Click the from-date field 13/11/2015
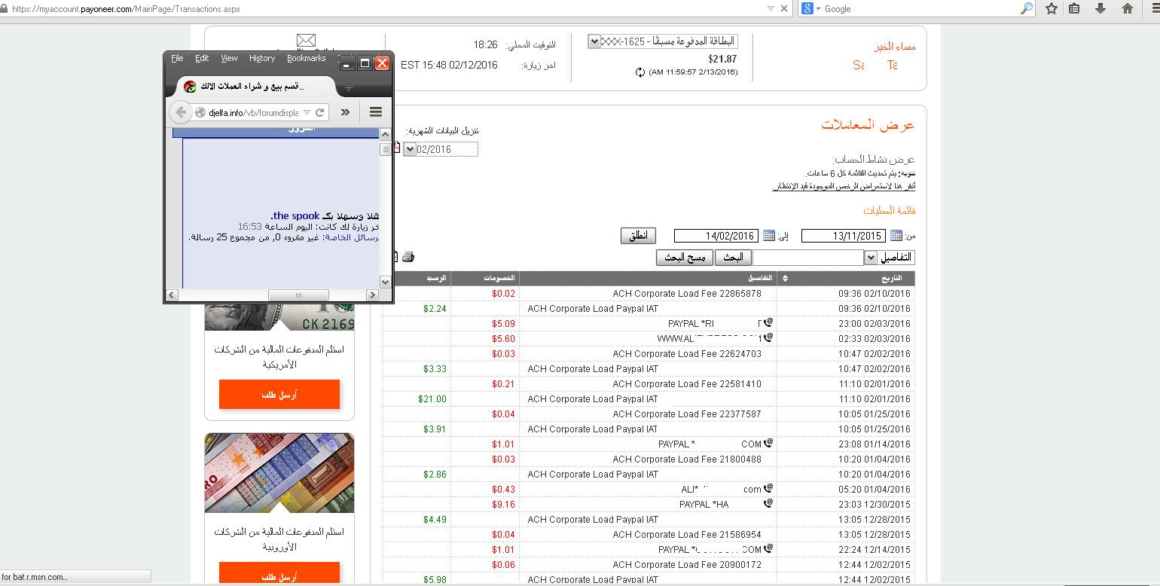Image resolution: width=1160 pixels, height=586 pixels. [x=844, y=236]
